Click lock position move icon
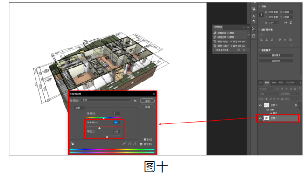Viewport: 307px width, 177px height. click(x=274, y=99)
